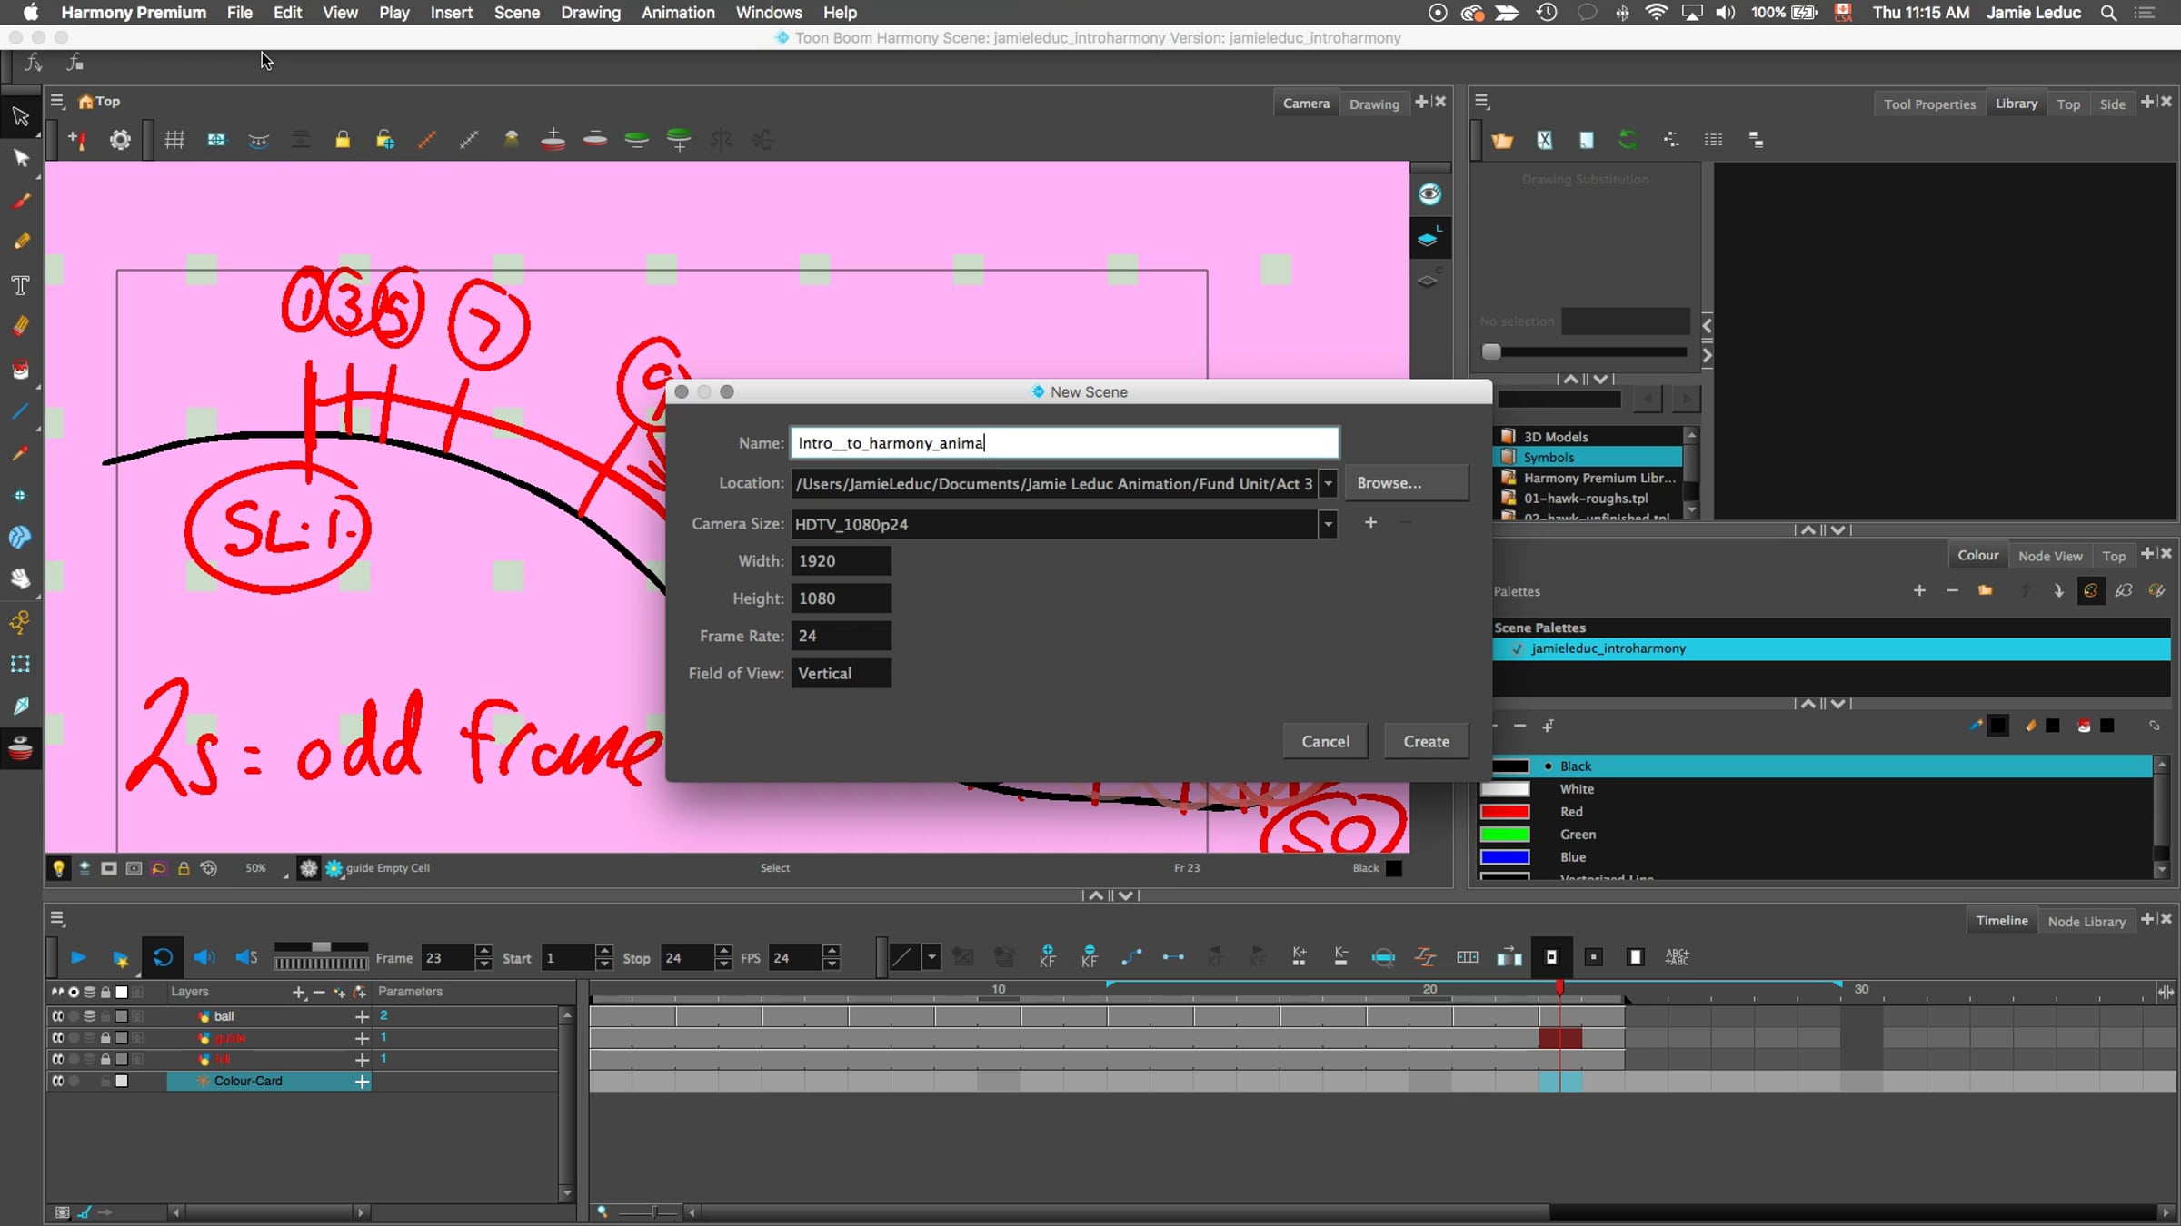Select the Red colour swatch

point(1505,812)
